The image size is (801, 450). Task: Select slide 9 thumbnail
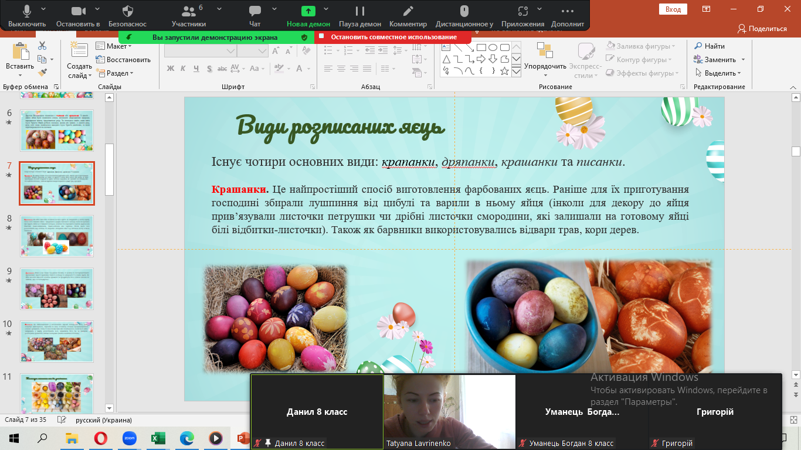[57, 288]
